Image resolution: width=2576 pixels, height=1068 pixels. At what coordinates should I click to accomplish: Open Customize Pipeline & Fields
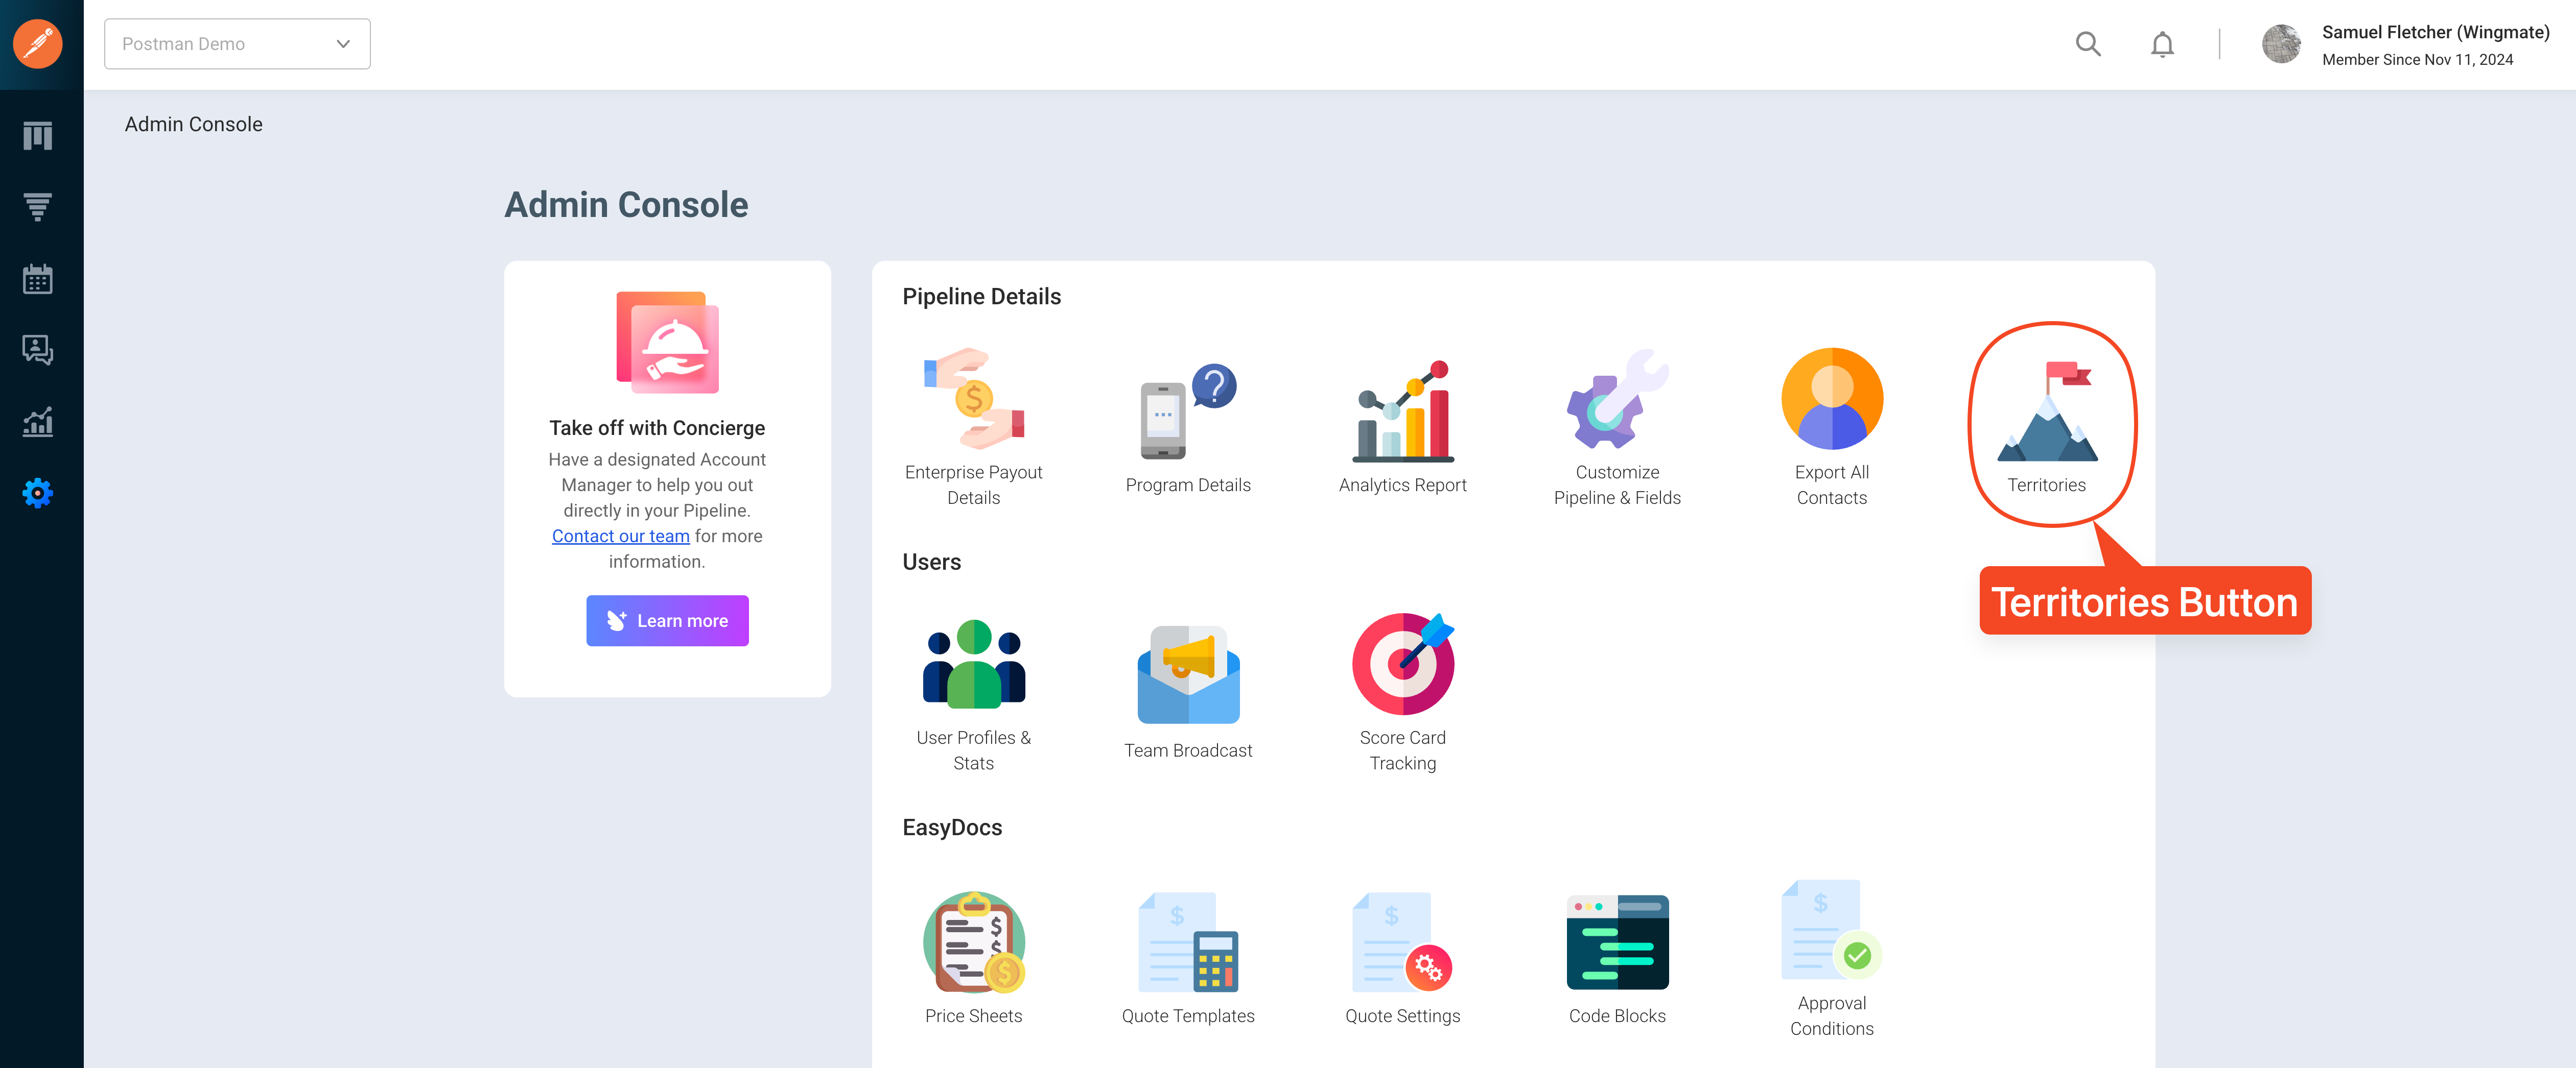pyautogui.click(x=1617, y=428)
